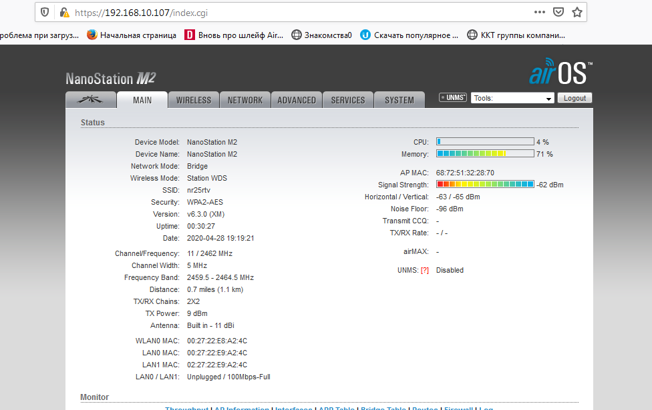
Task: Click the airOS logo
Action: tap(560, 71)
